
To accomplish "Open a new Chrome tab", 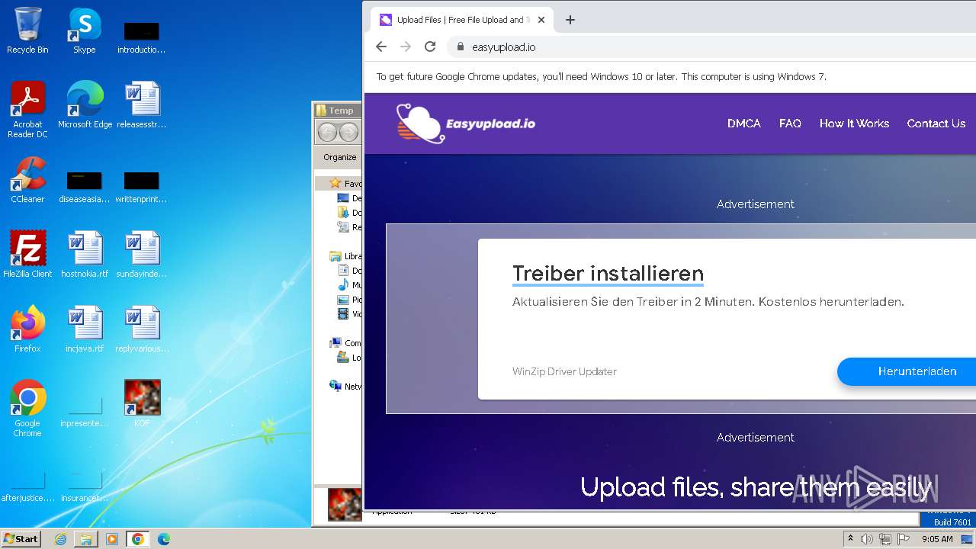I will [x=570, y=20].
